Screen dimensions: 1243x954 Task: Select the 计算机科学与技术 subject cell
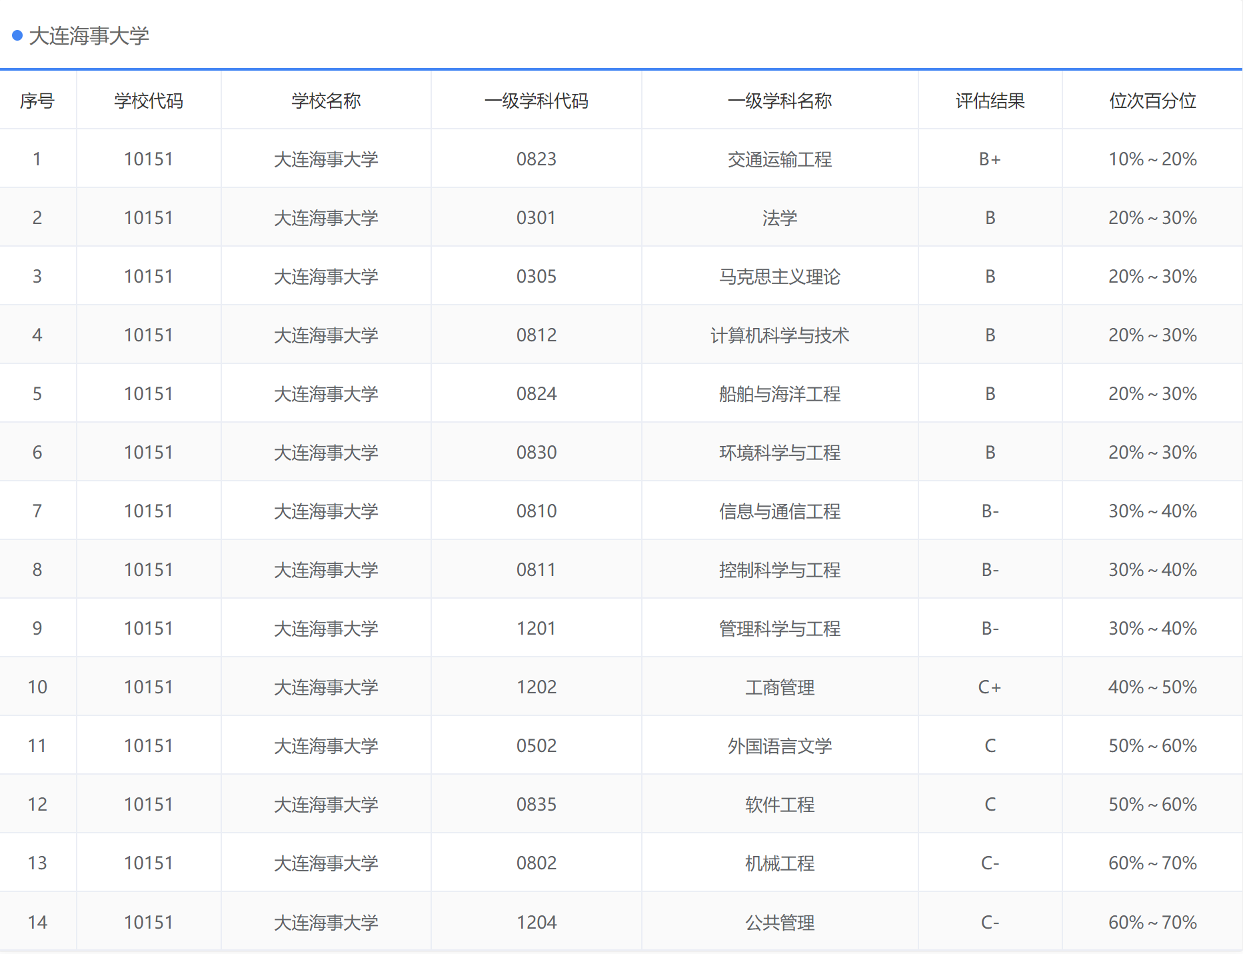tap(780, 335)
